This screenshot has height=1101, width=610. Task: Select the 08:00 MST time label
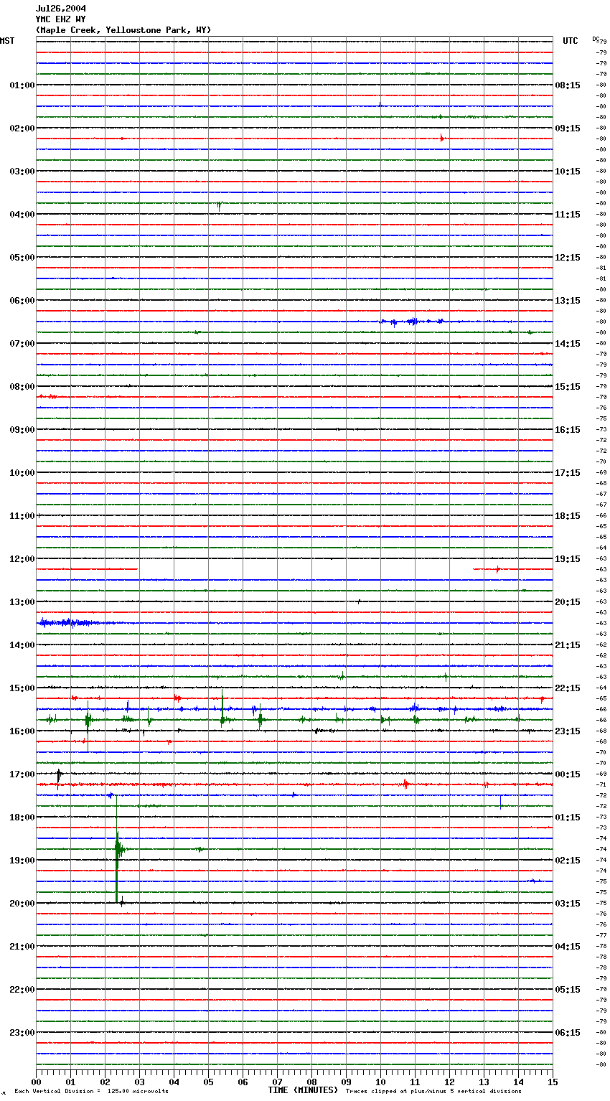pyautogui.click(x=22, y=387)
